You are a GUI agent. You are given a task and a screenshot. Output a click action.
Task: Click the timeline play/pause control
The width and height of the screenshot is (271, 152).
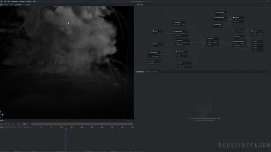(3, 124)
